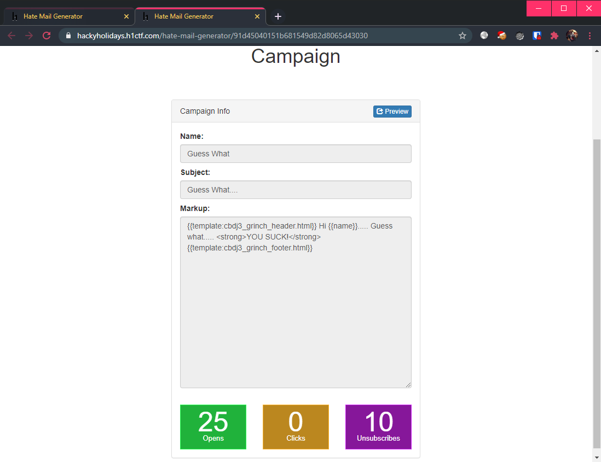Click the blue shield extension icon

[x=536, y=36]
